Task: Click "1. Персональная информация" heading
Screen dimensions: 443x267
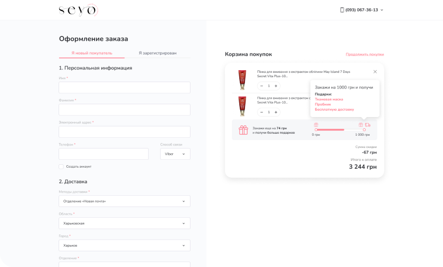Action: (x=95, y=68)
